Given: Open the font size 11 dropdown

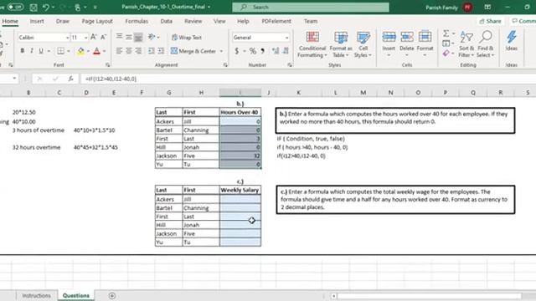Looking at the screenshot, I should tap(85, 38).
